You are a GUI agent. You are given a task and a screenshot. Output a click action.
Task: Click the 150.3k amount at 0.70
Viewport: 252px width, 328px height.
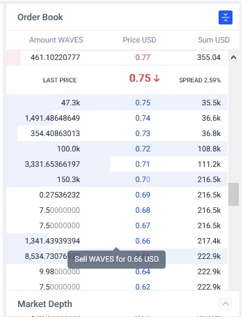coord(69,179)
